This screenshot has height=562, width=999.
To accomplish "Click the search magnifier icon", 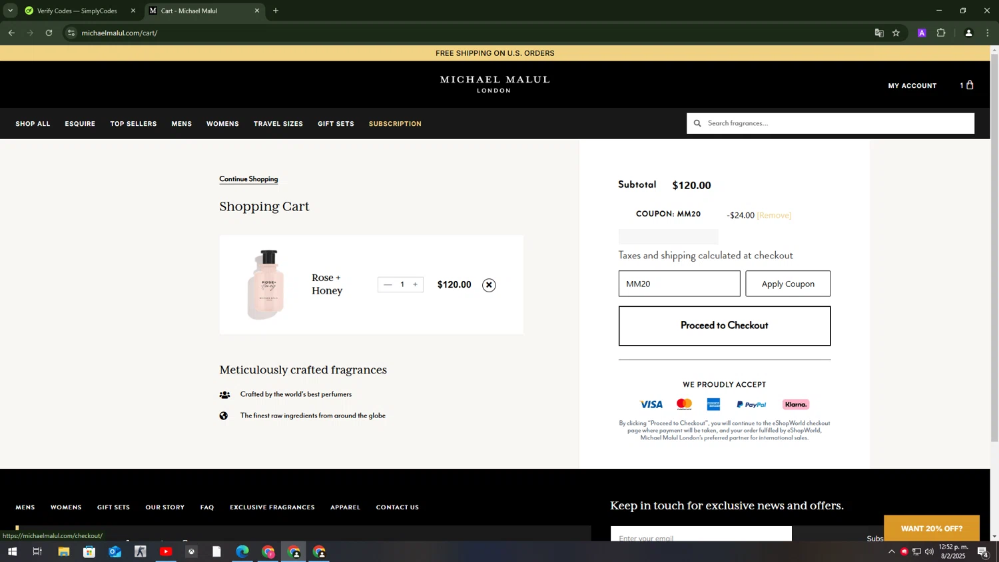I will click(697, 123).
